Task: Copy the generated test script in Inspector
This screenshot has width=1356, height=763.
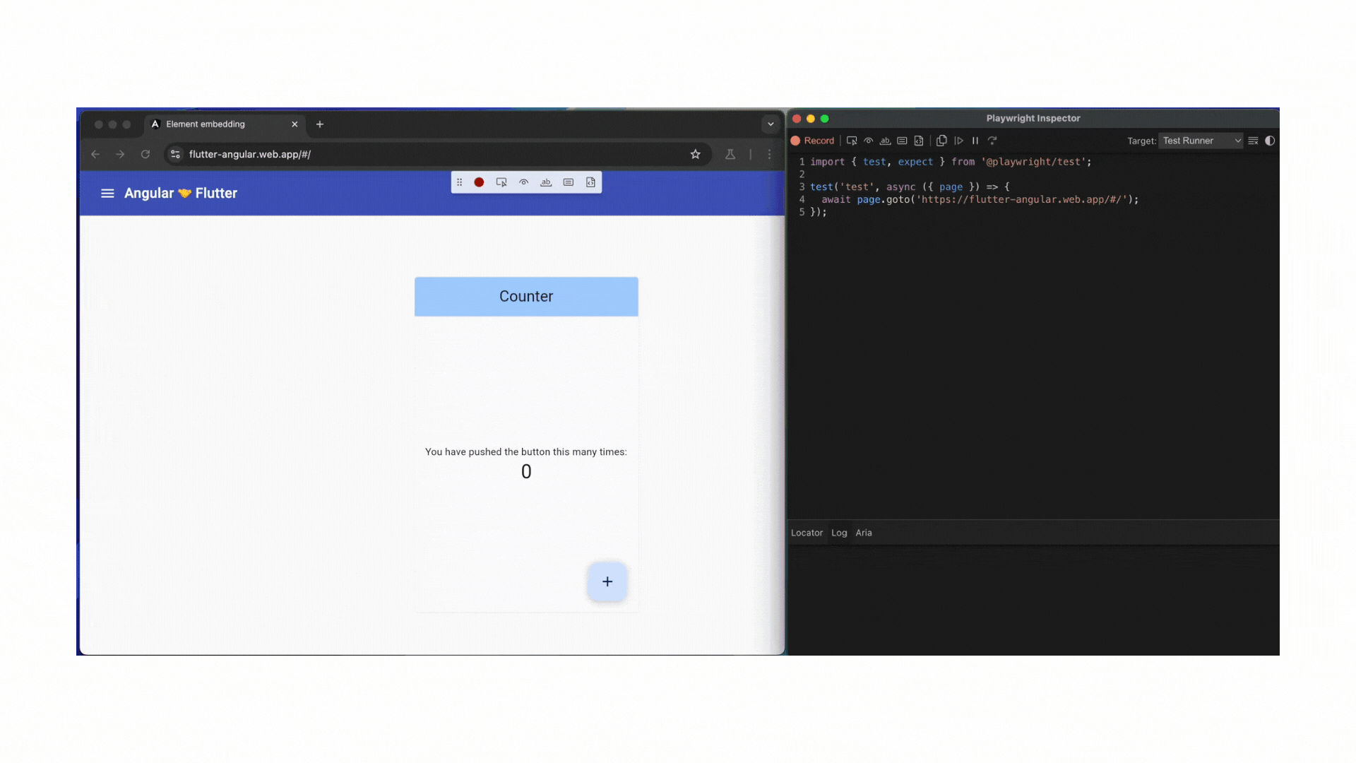Action: point(941,141)
